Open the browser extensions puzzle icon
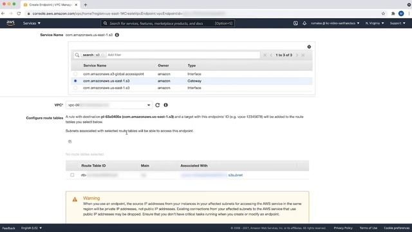Viewport: 412px width, 232px height. (393, 14)
